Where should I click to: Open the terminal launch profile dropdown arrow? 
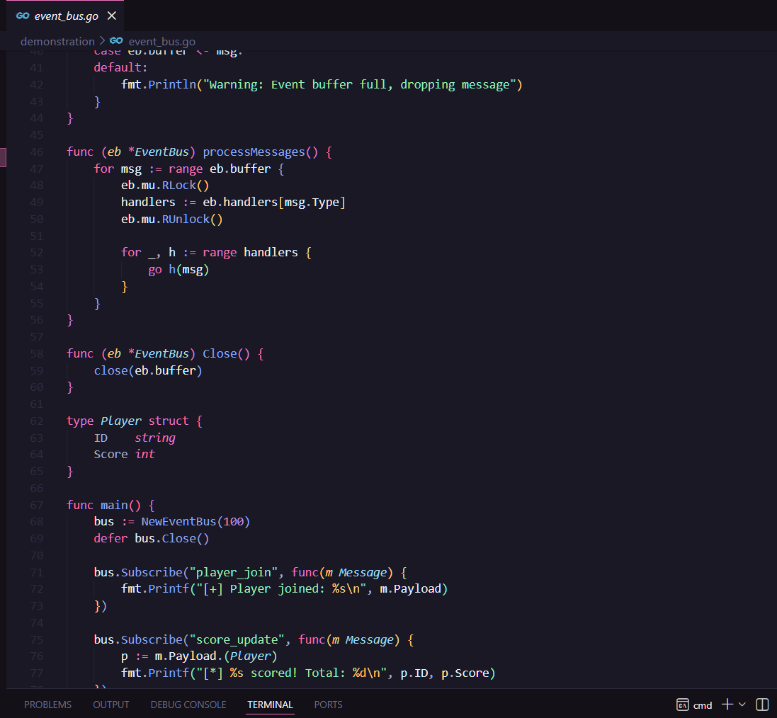tap(742, 704)
